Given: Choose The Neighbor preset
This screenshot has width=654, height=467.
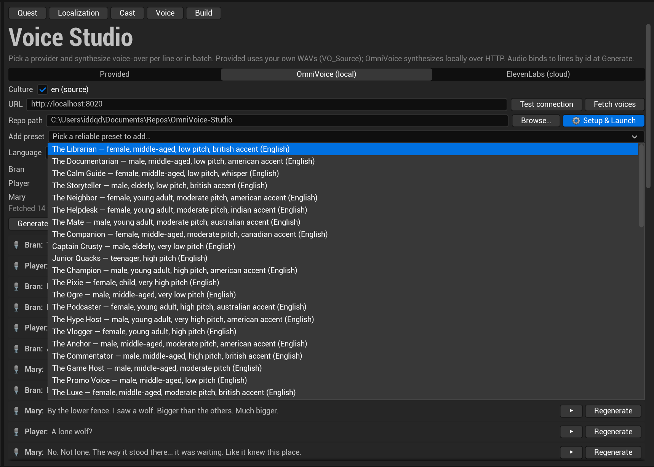Looking at the screenshot, I should pos(343,198).
